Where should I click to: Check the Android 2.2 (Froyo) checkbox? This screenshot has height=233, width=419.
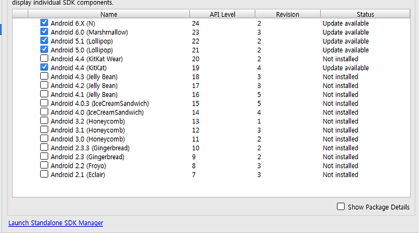pos(44,165)
